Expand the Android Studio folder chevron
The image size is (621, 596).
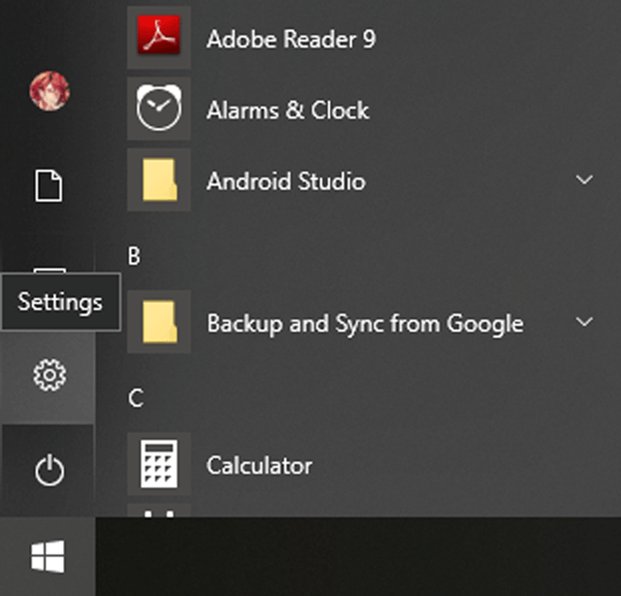[x=584, y=180]
